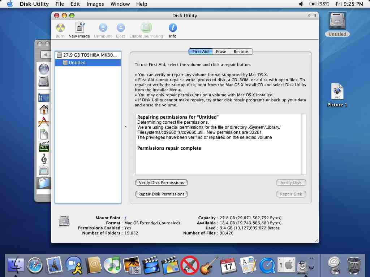The width and height of the screenshot is (370, 277).
Task: Click Repair Disk Permissions
Action: [162, 194]
